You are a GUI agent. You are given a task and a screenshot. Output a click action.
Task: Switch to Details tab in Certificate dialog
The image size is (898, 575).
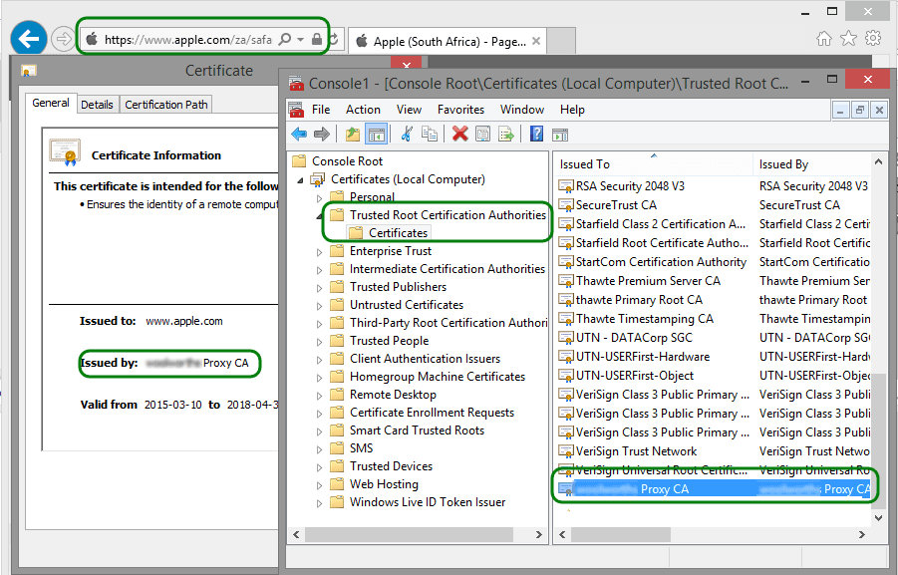point(97,105)
